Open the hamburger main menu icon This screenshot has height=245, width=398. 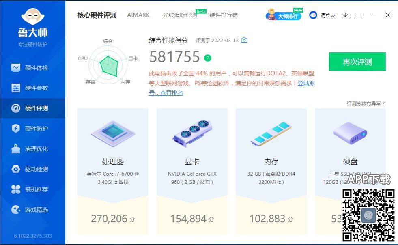pos(359,15)
